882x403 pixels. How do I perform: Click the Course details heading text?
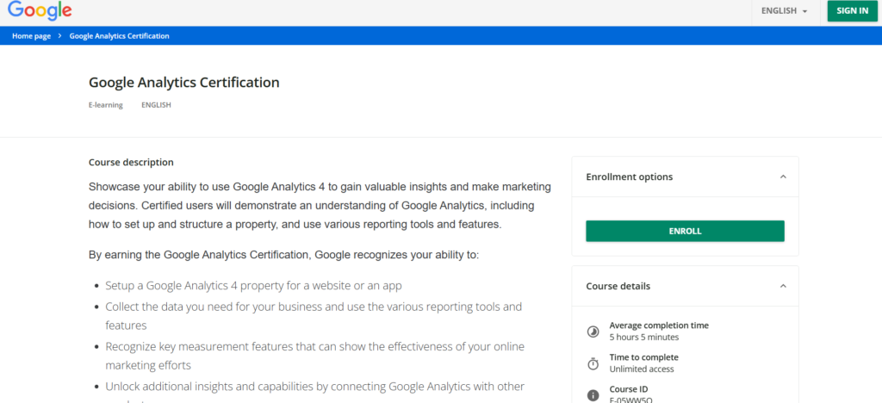click(618, 286)
